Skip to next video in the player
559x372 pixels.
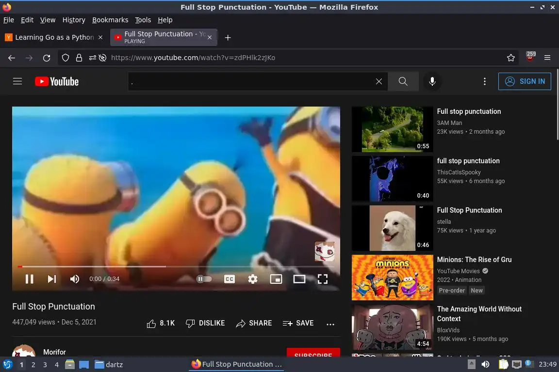[x=52, y=279]
